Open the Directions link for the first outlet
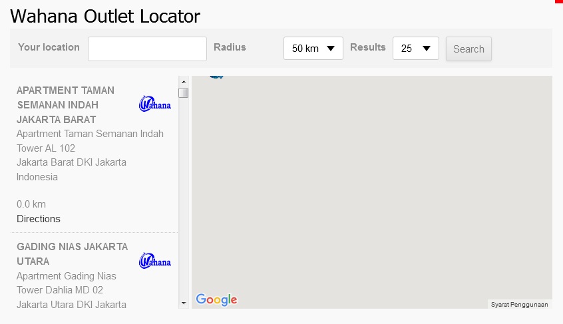The image size is (563, 324). coord(39,219)
